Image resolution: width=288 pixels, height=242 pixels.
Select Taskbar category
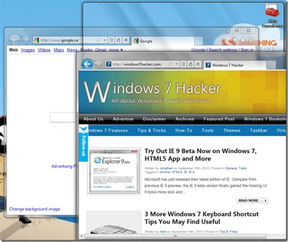(x=259, y=130)
